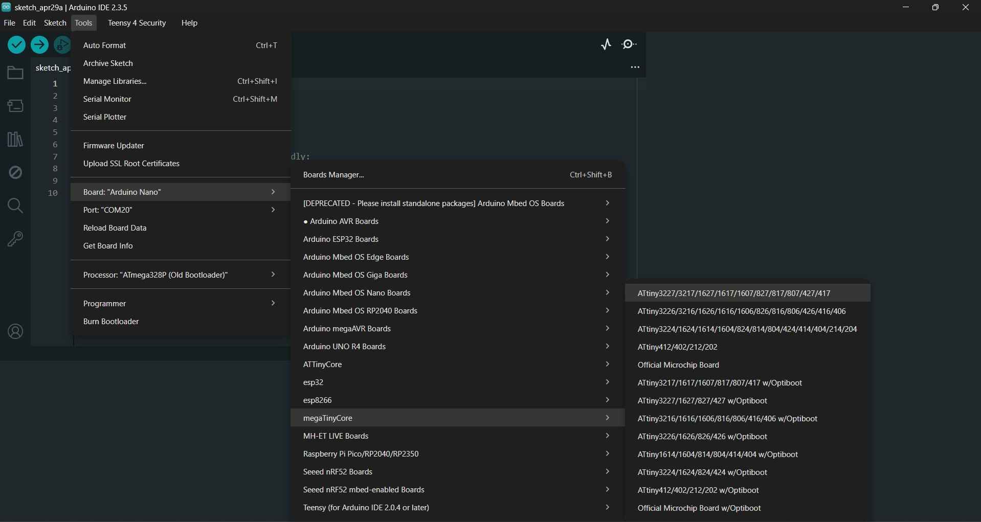Open the Serial Plotter toolbar icon

click(606, 44)
